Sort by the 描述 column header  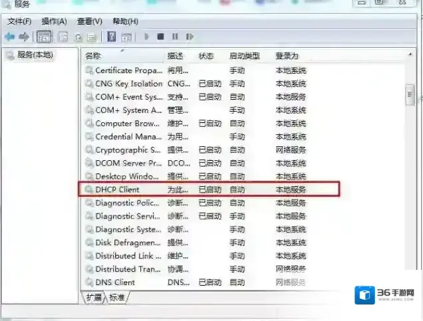point(175,56)
